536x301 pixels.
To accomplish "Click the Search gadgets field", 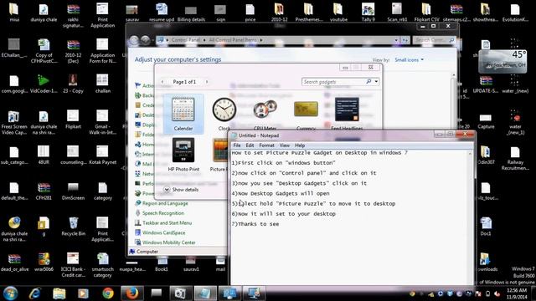I will coord(333,82).
